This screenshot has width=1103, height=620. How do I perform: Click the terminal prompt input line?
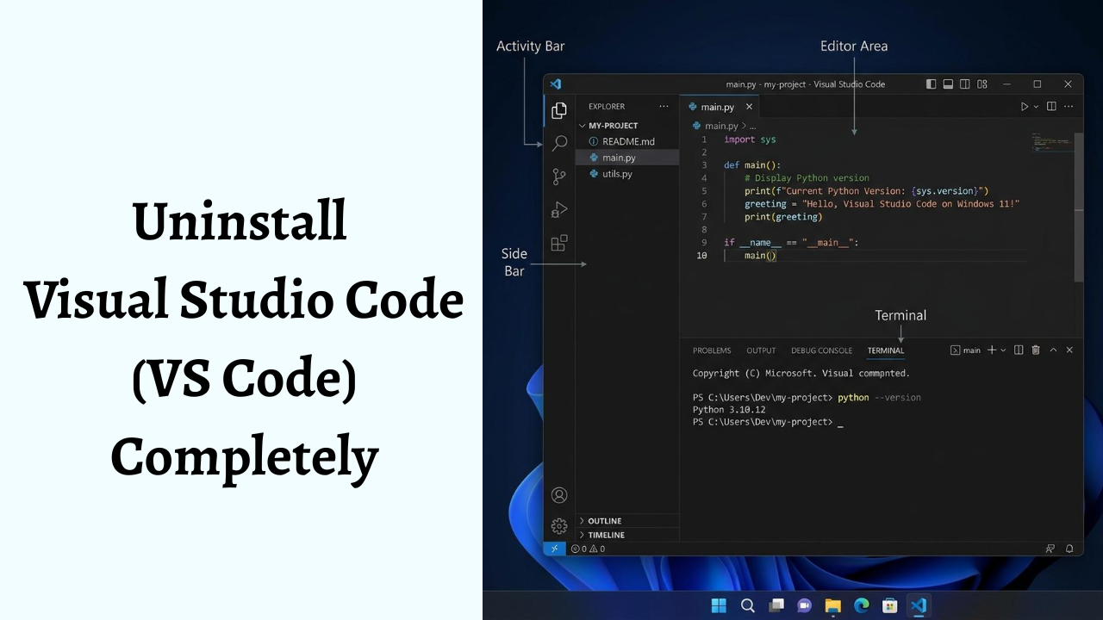(768, 422)
